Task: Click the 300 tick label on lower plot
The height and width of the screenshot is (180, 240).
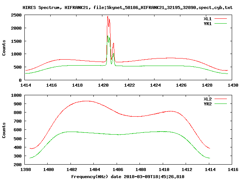Action: (x=18, y=156)
